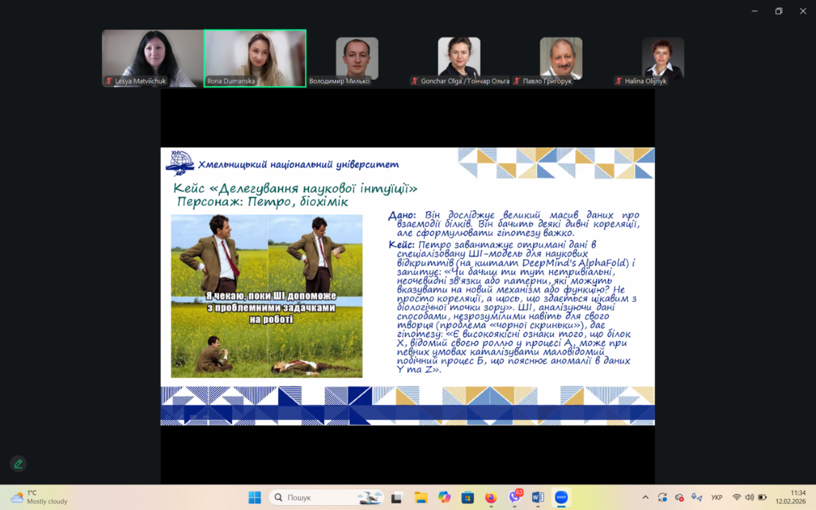Switch the УКР keyboard language
The image size is (816, 510).
(716, 497)
